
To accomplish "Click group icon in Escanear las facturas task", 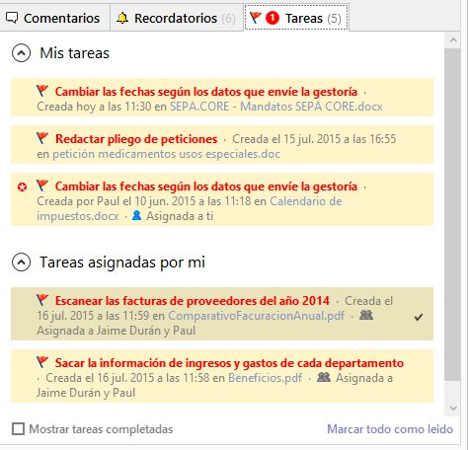I will click(x=366, y=315).
